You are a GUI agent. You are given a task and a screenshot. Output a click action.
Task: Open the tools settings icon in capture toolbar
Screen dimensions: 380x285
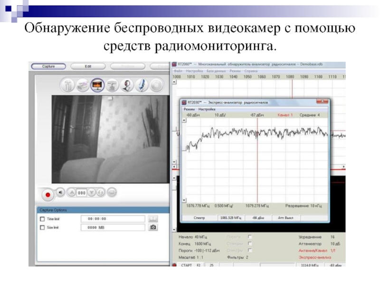67,85
